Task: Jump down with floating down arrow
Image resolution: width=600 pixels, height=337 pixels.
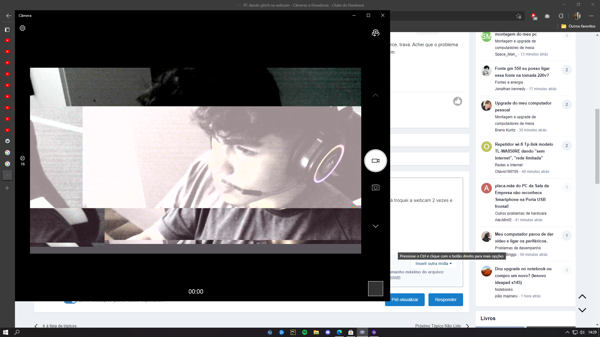Action: (582, 310)
